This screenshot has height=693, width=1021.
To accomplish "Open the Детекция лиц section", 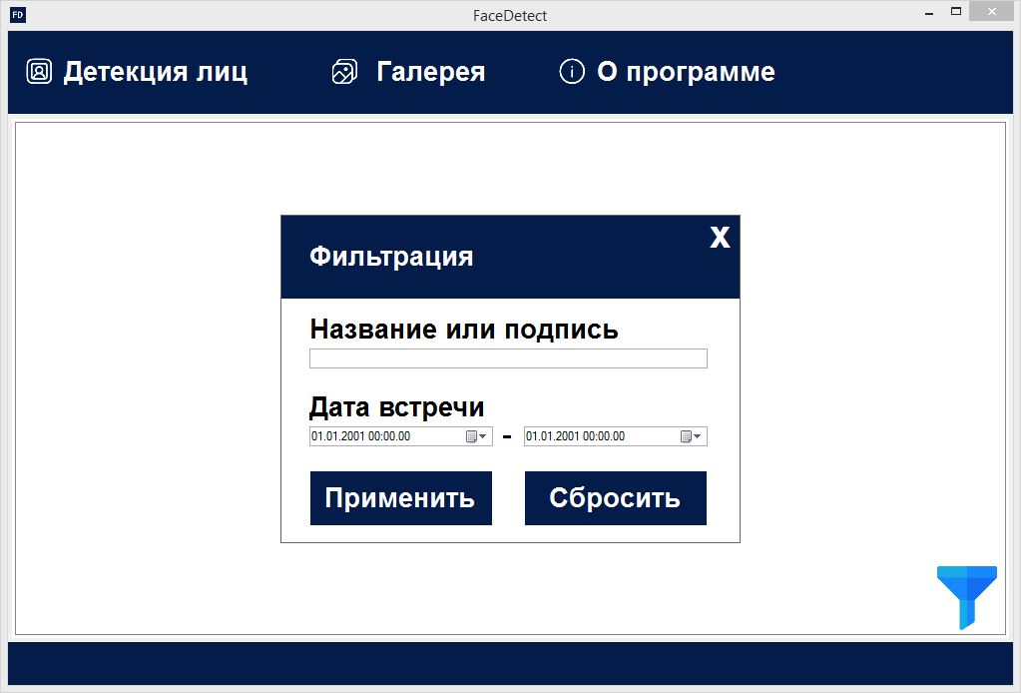I will coord(155,72).
